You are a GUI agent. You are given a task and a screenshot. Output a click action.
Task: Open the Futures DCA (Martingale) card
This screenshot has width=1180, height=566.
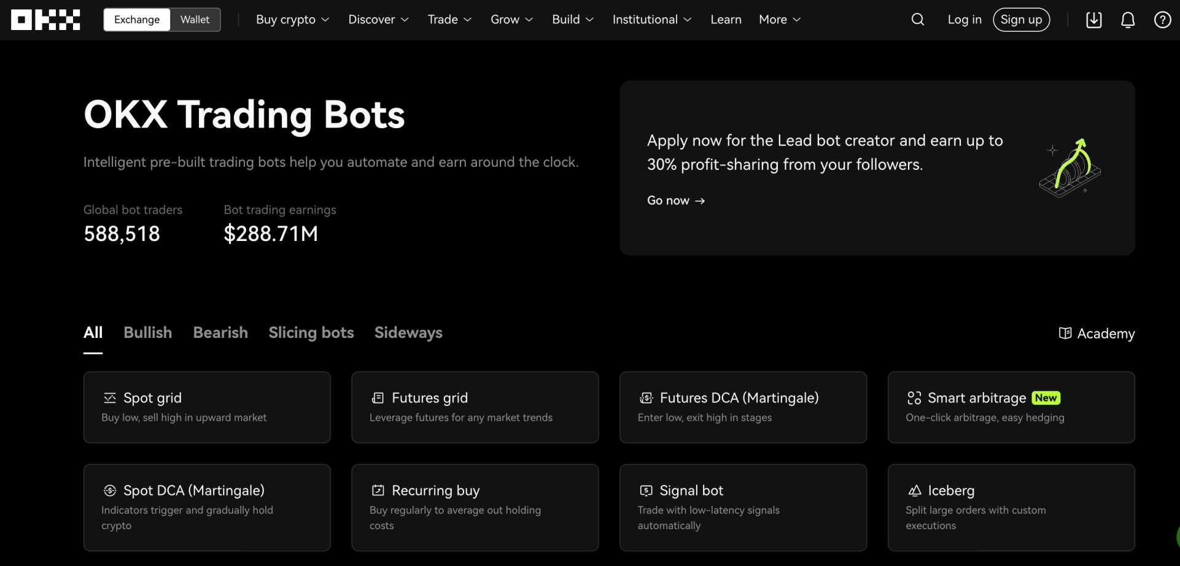[743, 407]
